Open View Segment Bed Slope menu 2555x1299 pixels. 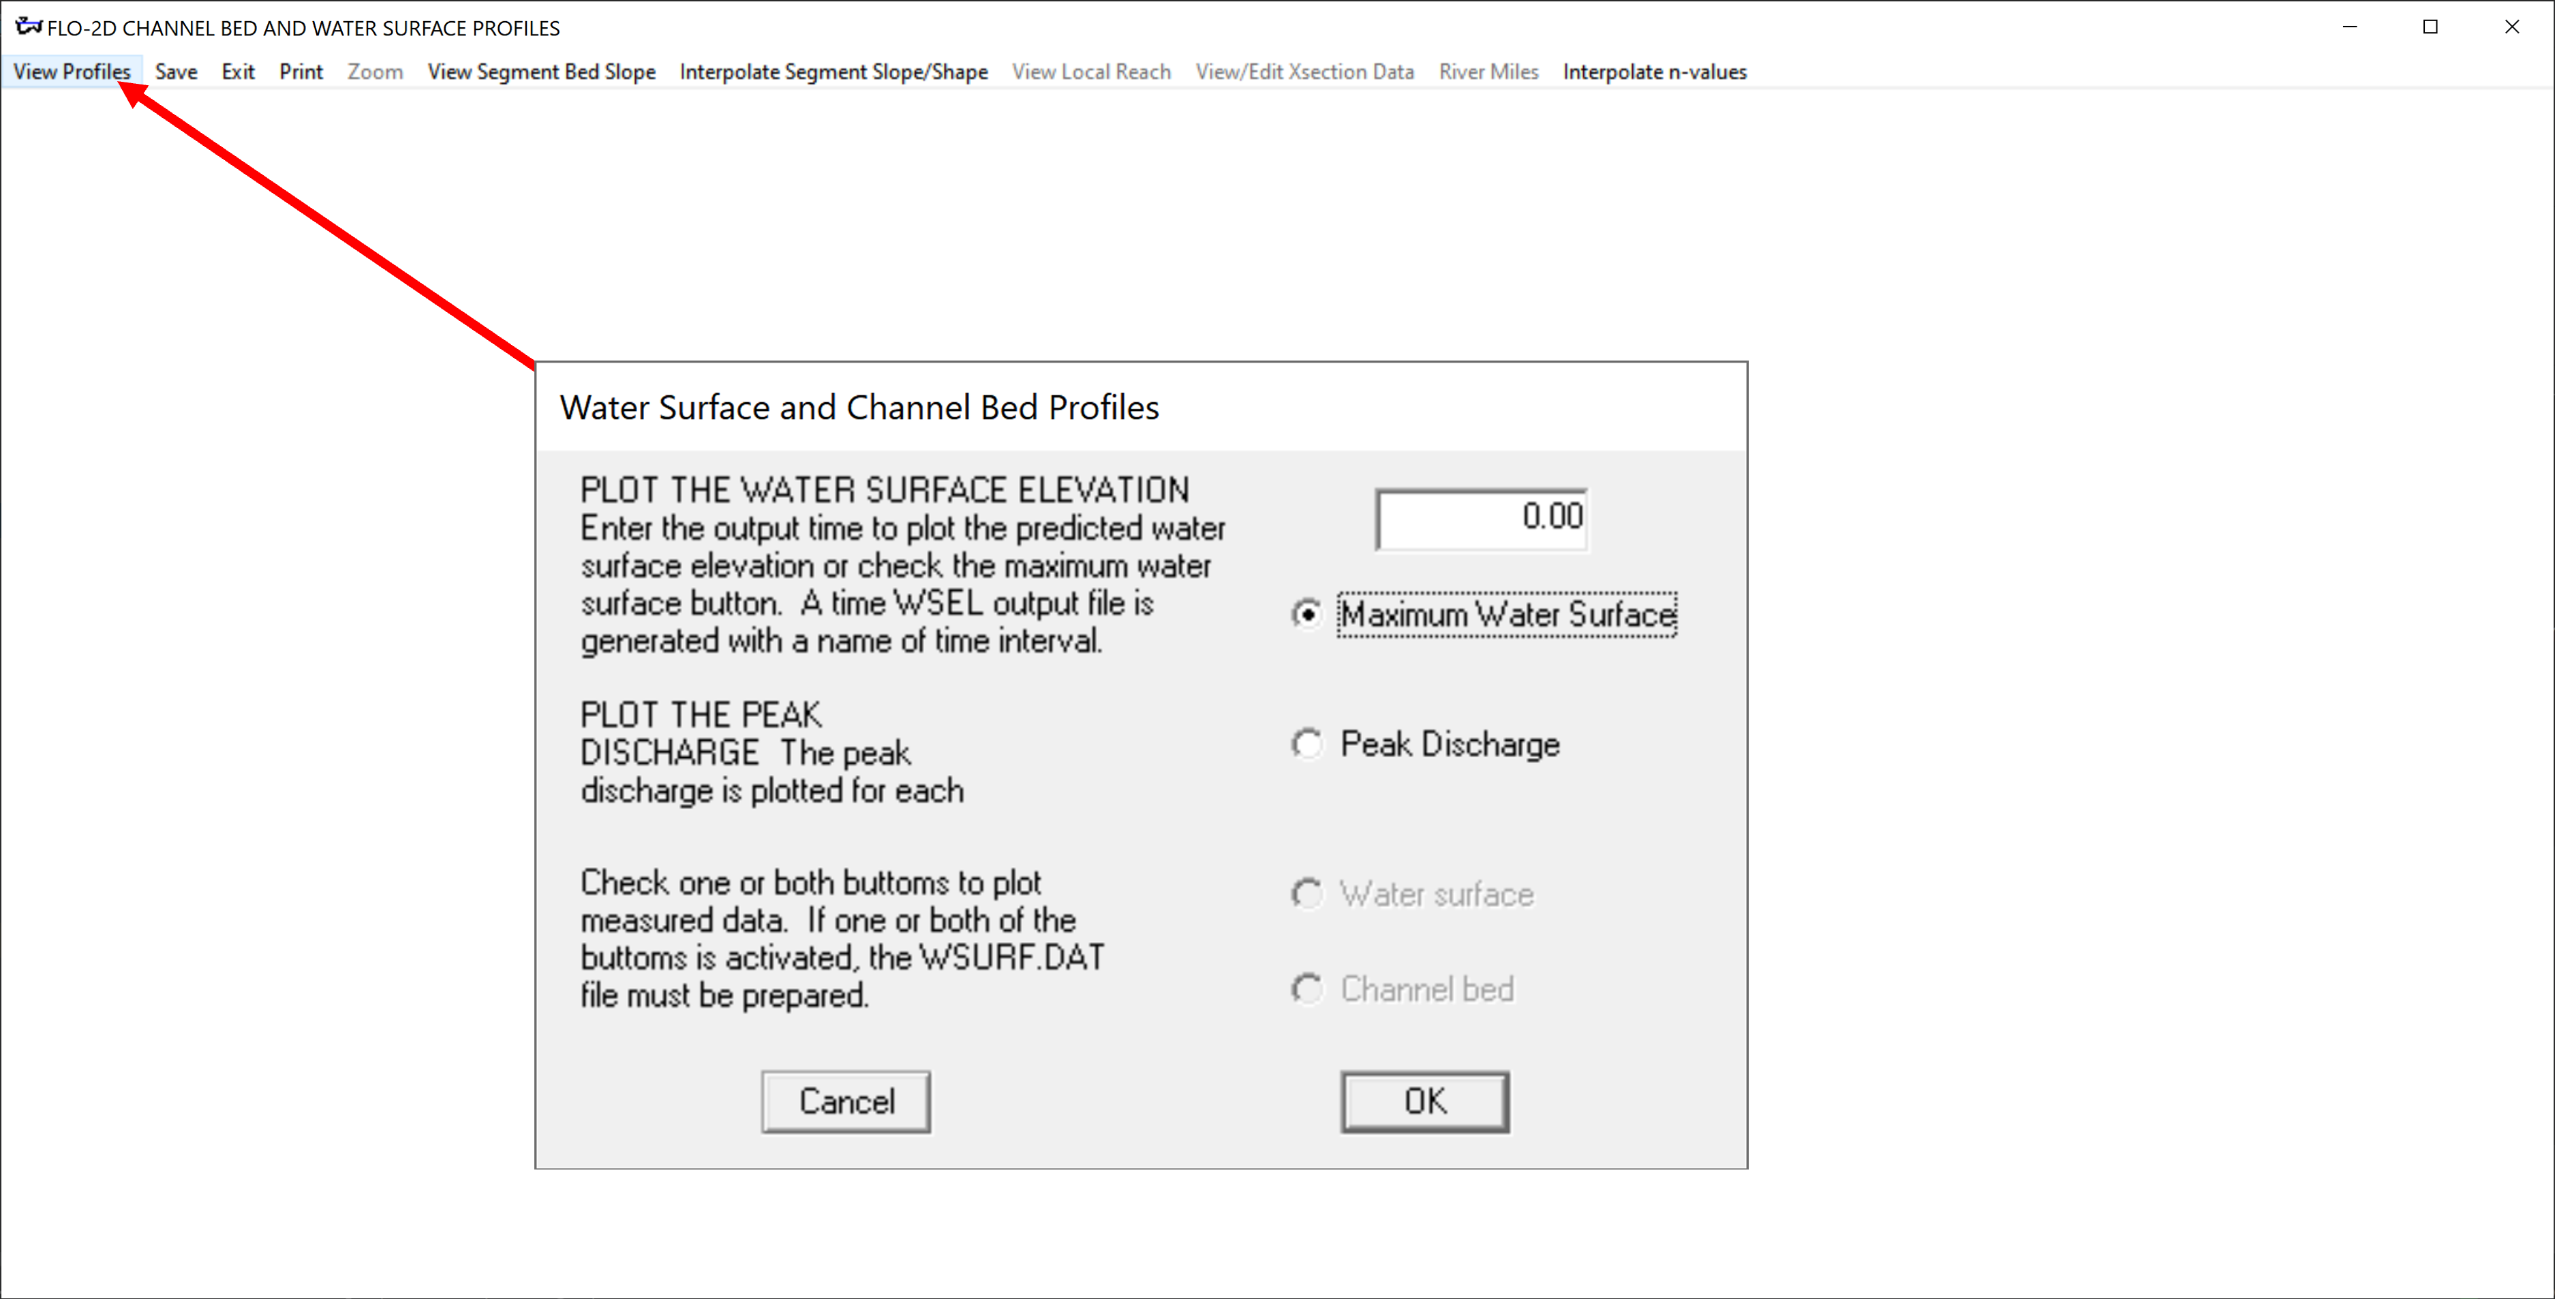(x=542, y=72)
